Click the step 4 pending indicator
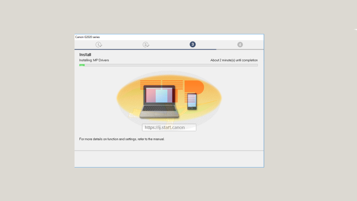Viewport: 357px width, 201px height. [240, 45]
